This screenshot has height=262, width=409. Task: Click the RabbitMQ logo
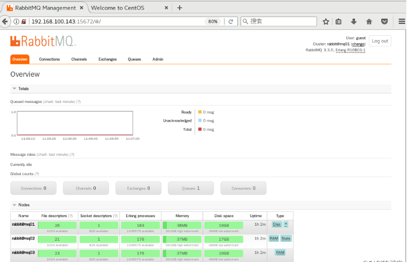click(x=43, y=41)
